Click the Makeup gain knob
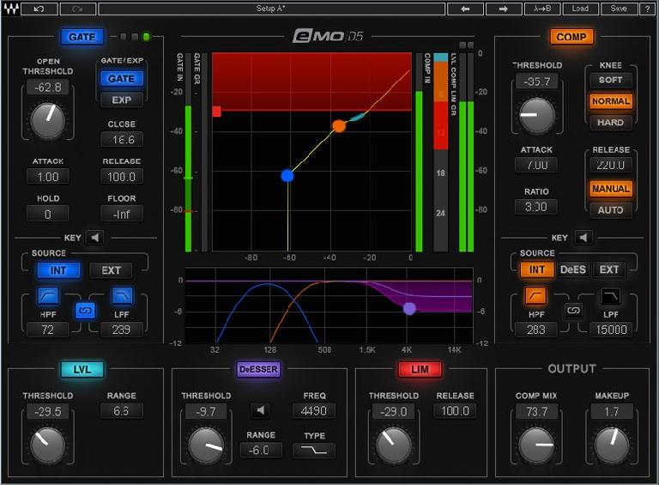 coord(612,445)
